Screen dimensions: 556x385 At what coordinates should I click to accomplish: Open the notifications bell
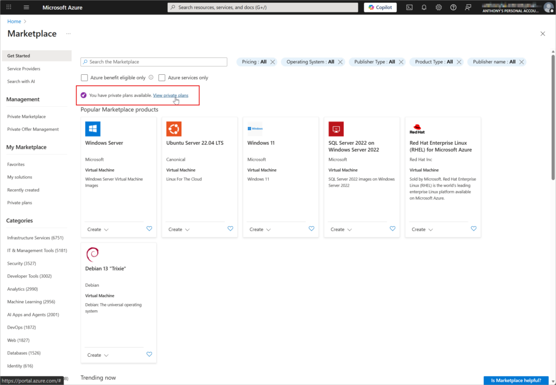coord(424,8)
